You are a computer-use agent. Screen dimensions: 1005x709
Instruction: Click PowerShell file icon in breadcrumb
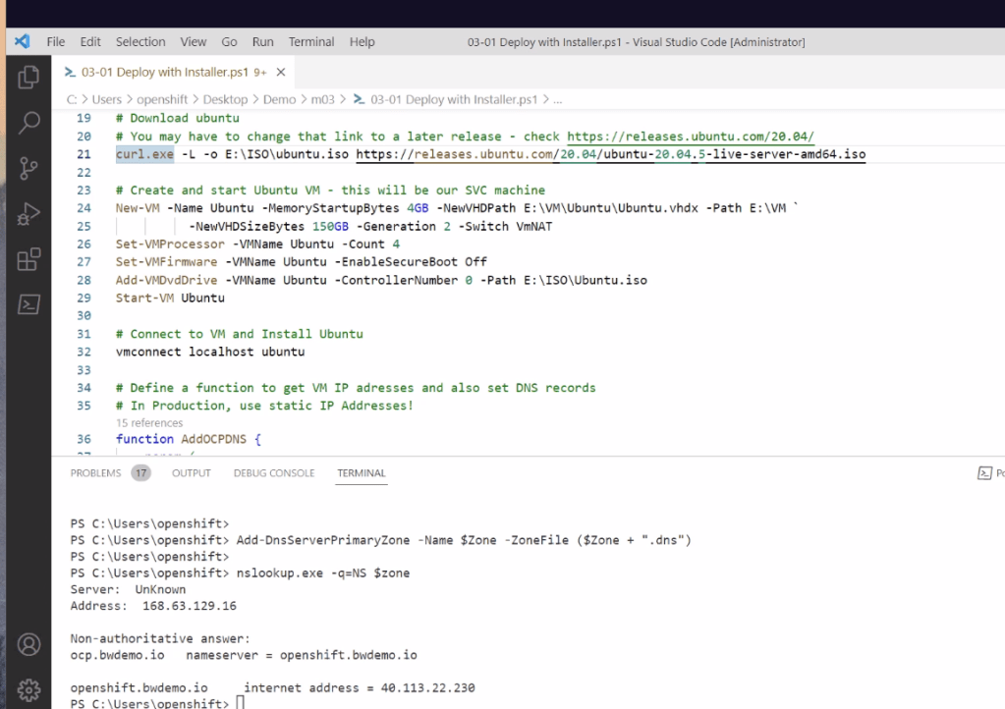coord(359,99)
